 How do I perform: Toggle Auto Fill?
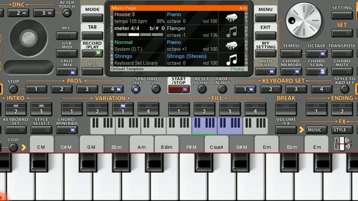click(x=266, y=71)
